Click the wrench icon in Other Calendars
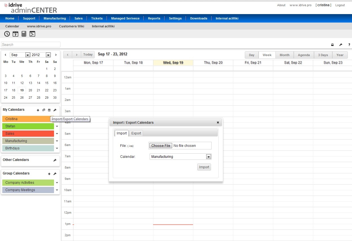352x241 pixels. pos(55,160)
